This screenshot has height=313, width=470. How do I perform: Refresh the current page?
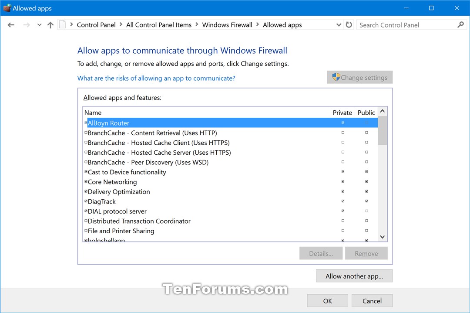tap(349, 25)
